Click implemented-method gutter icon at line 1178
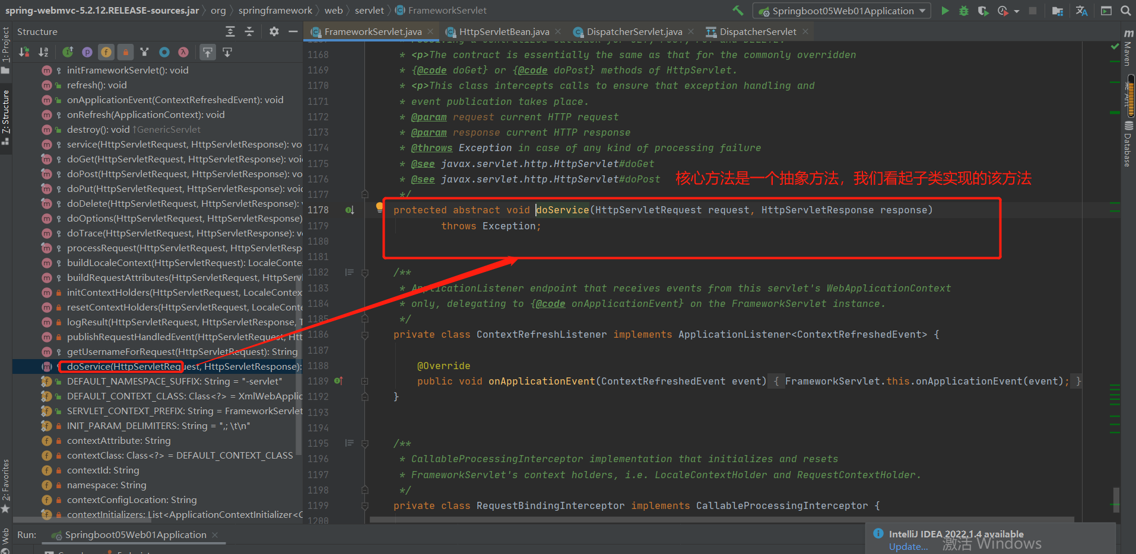The height and width of the screenshot is (554, 1136). point(350,210)
